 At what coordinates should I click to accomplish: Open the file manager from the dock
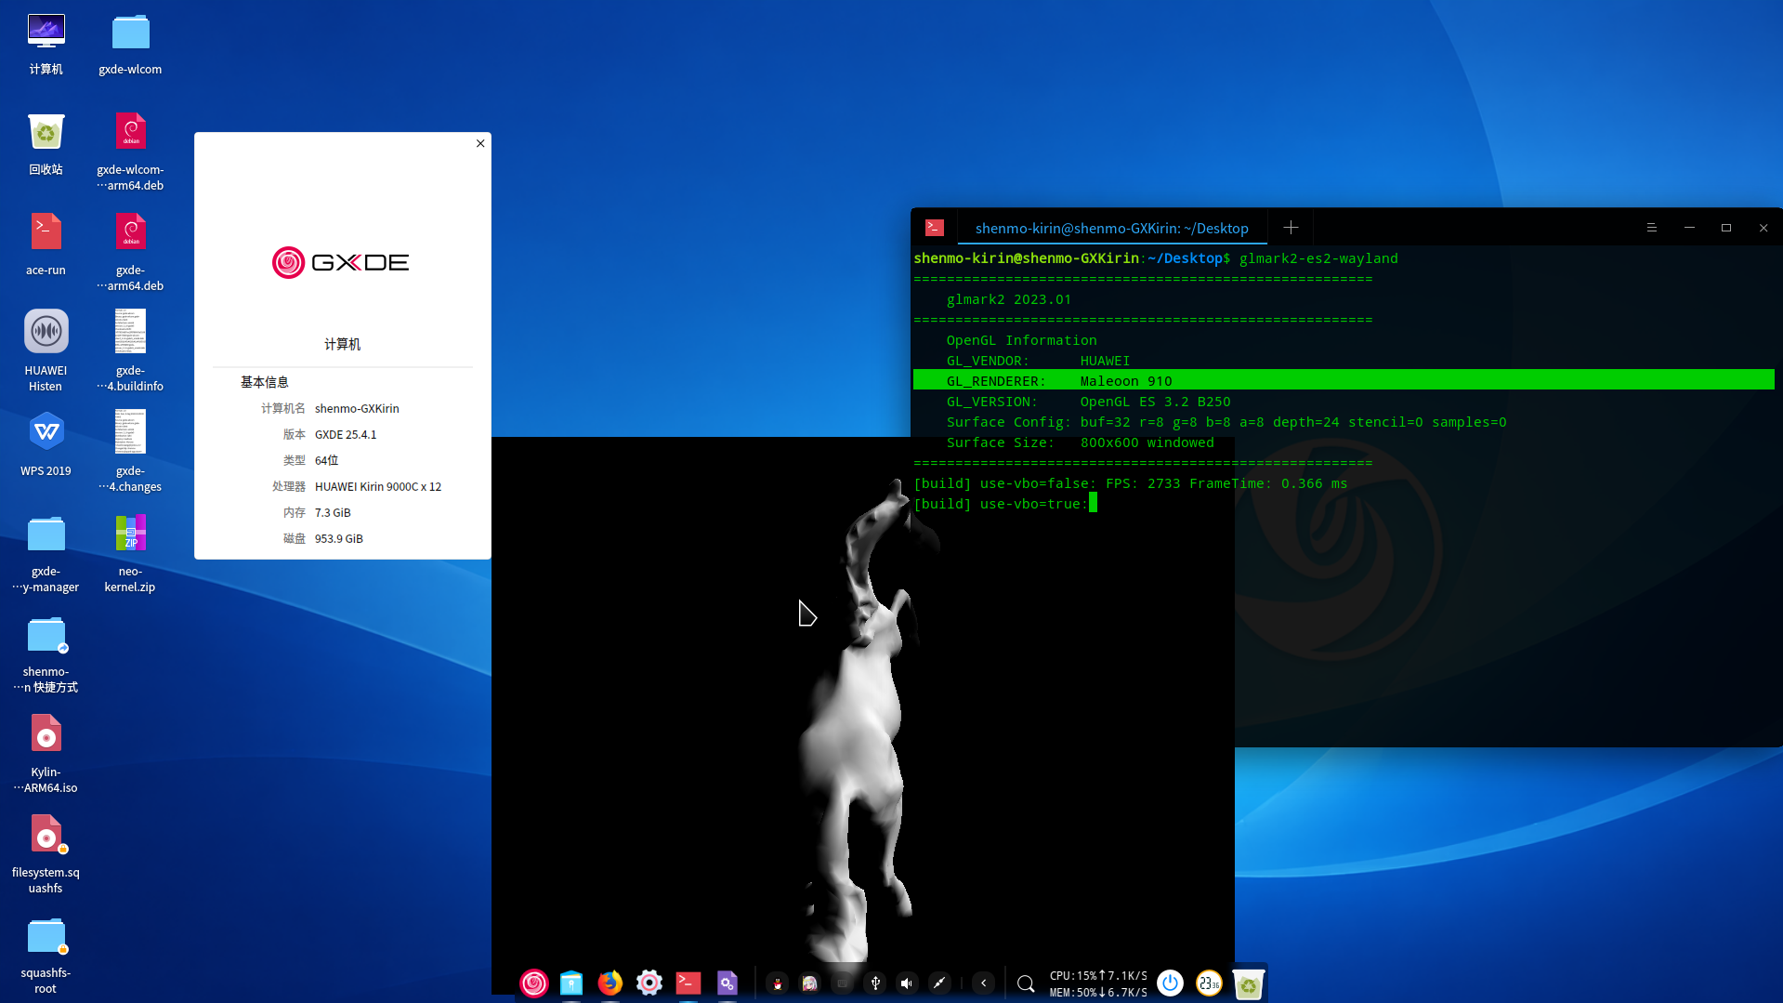(571, 983)
